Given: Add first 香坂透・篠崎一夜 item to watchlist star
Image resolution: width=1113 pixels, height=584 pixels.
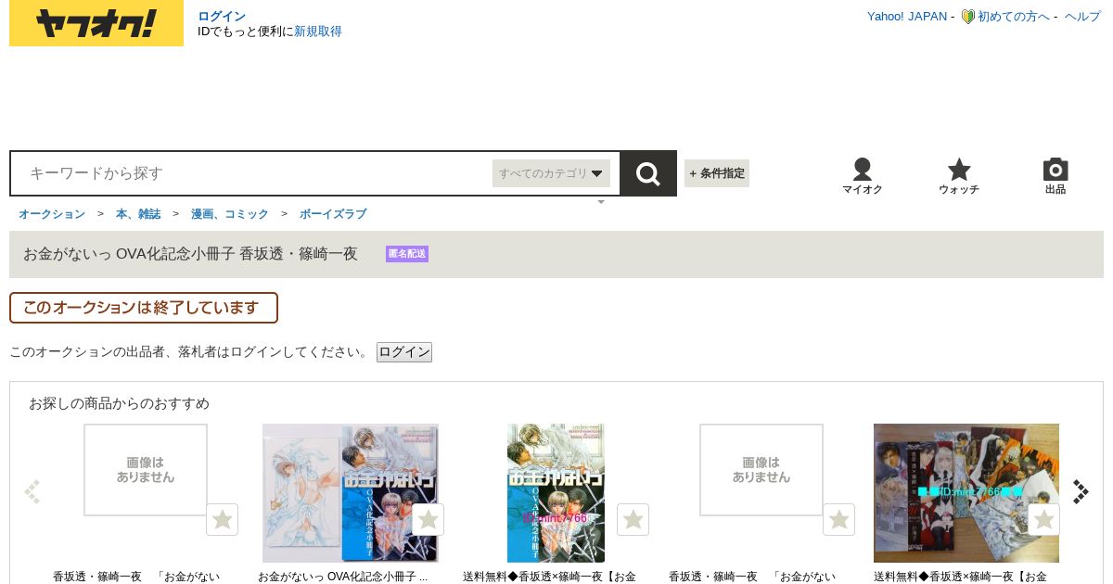Looking at the screenshot, I should 223,520.
